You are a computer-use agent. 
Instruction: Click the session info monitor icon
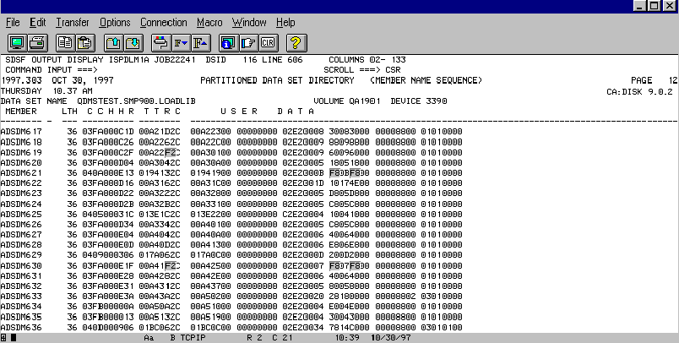228,43
